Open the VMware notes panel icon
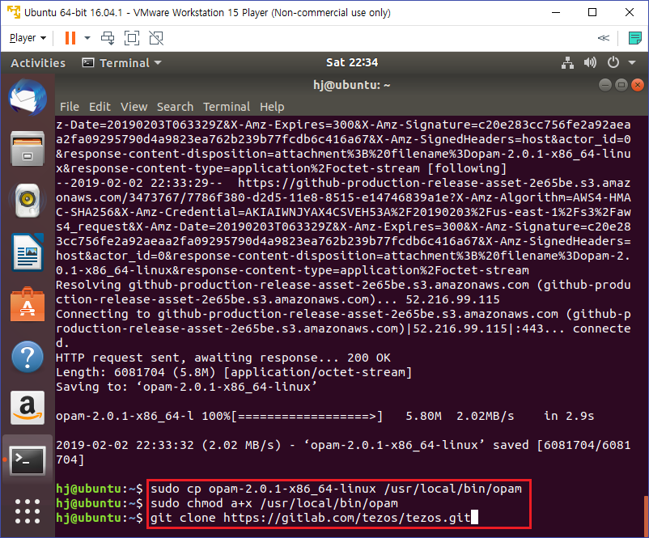 click(x=634, y=38)
